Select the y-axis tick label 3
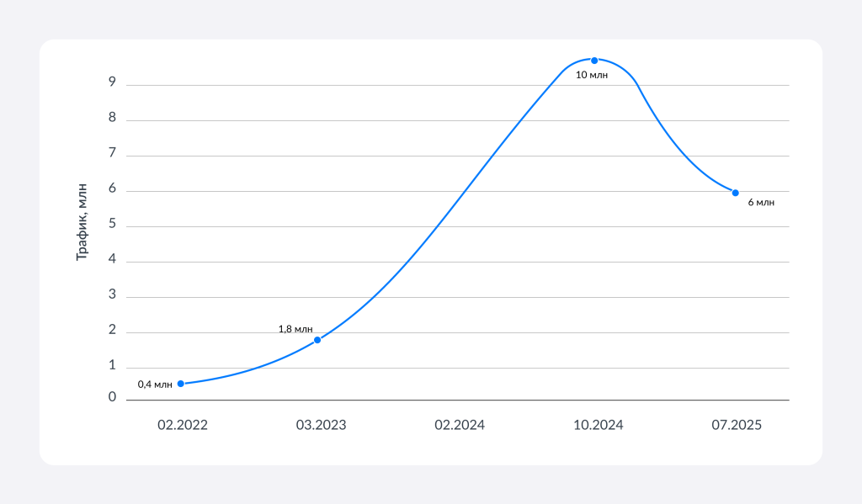The image size is (862, 504). point(111,295)
